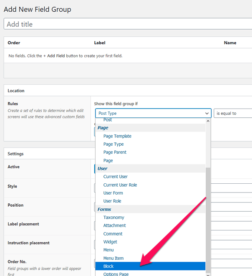252x276 pixels.
Task: Select the Menu option in list
Action: (108, 250)
